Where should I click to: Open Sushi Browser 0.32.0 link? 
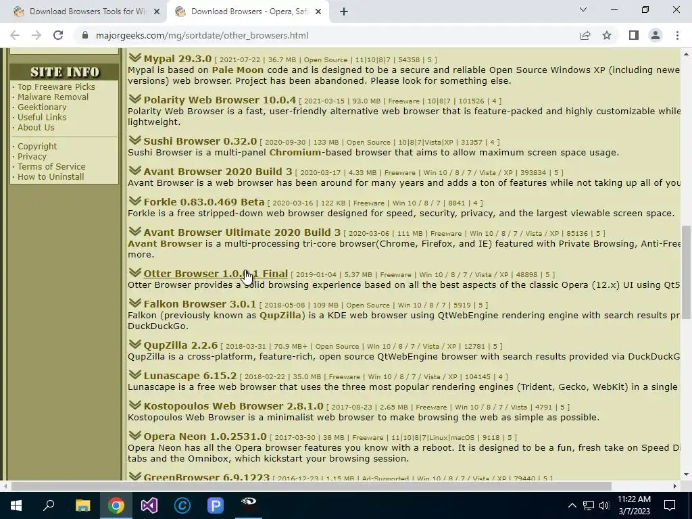tap(200, 141)
